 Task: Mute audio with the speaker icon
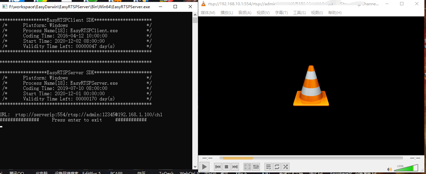click(x=389, y=169)
